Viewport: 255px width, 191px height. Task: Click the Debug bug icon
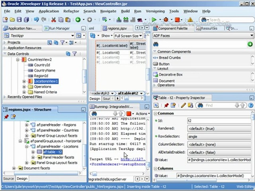tap(166, 20)
